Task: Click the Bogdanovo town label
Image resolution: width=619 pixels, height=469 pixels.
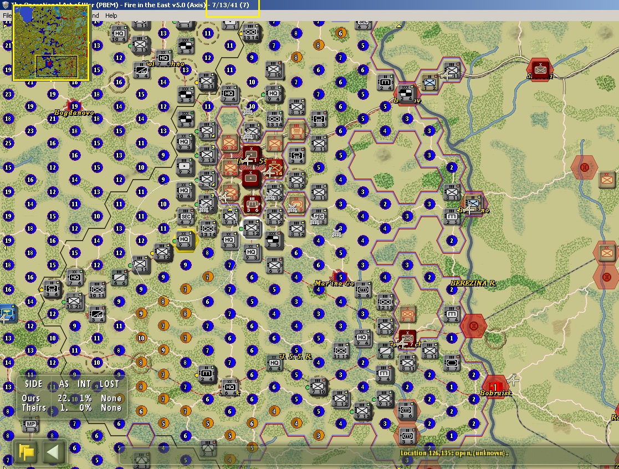Action: click(74, 113)
